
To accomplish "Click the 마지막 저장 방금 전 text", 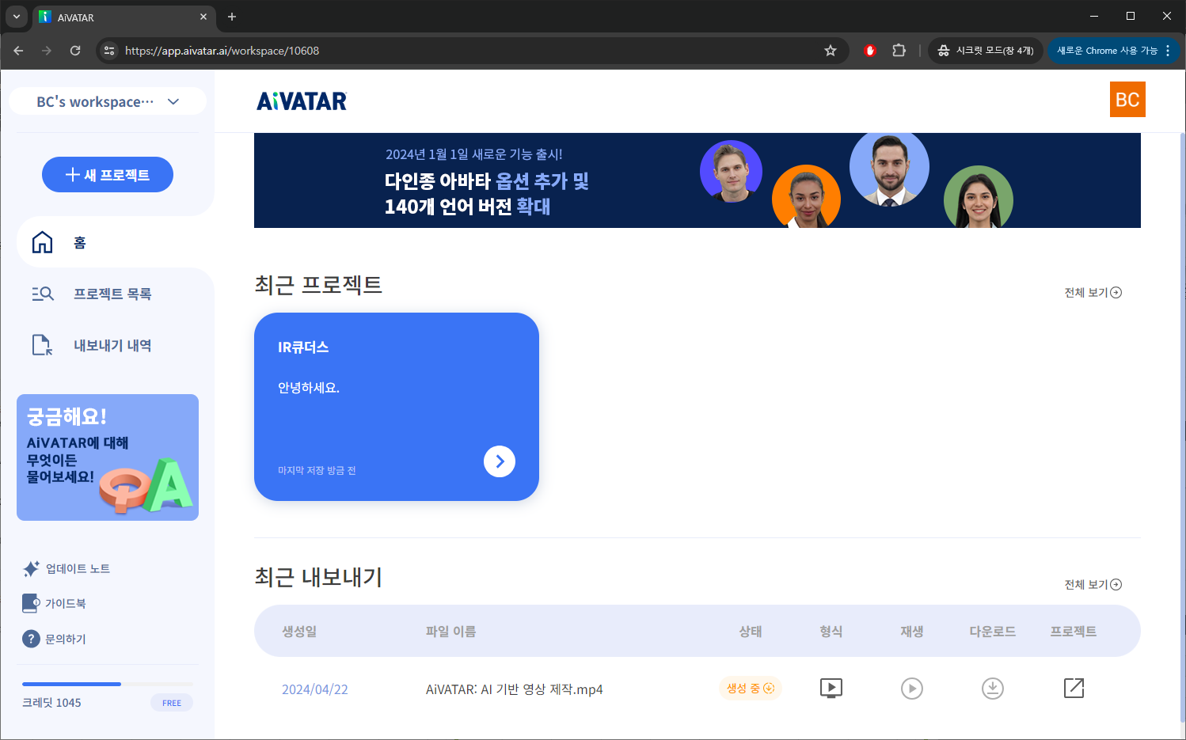I will click(x=317, y=470).
